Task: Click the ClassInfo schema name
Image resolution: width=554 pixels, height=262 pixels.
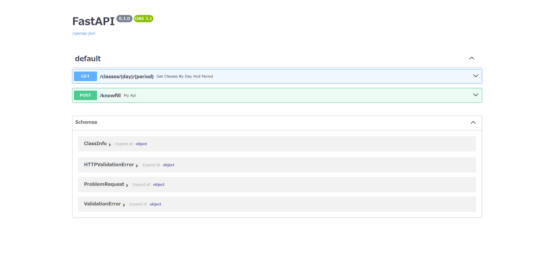Action: click(95, 143)
